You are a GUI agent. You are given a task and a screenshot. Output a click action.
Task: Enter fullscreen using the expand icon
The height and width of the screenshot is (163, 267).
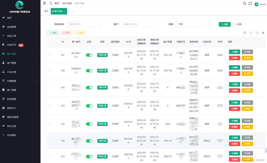point(250,4)
